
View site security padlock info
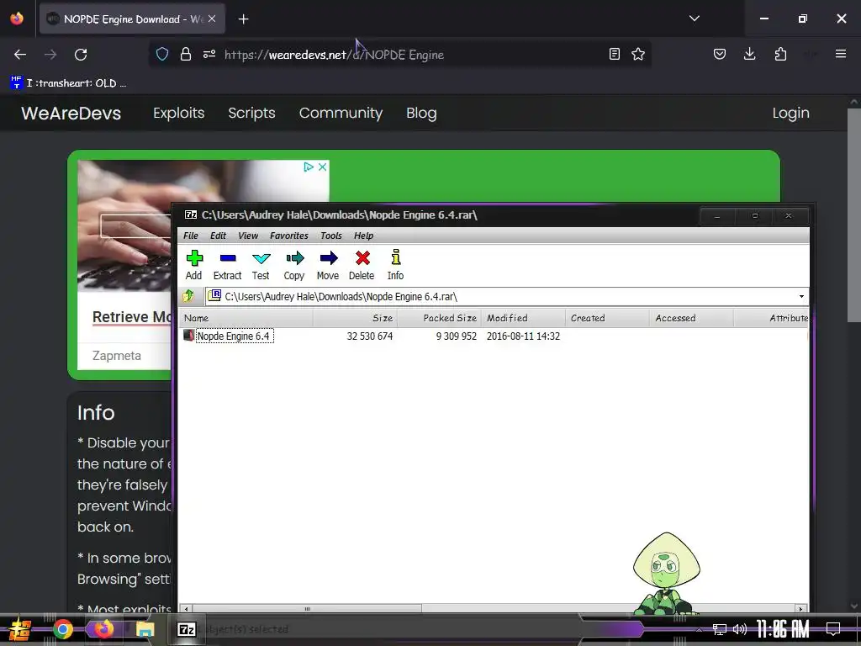coord(186,55)
